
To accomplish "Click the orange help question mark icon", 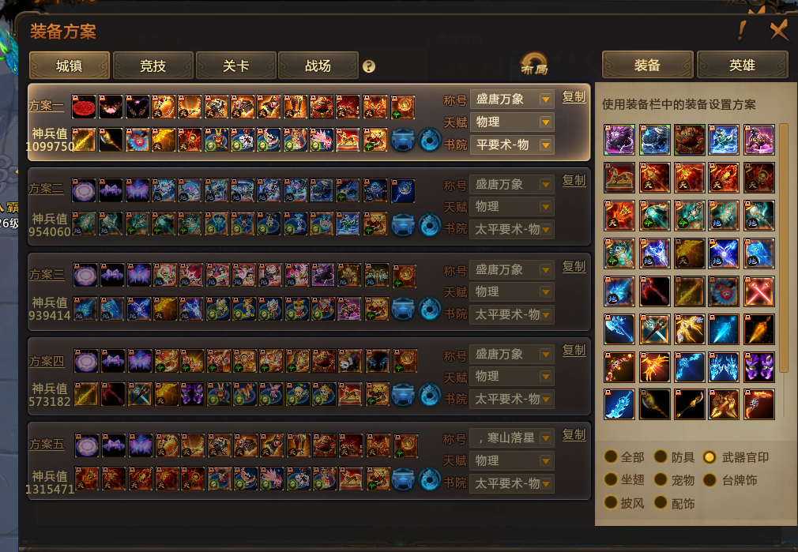I will (369, 66).
